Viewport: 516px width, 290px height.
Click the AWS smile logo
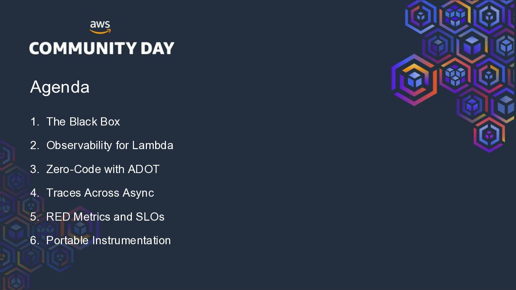[100, 28]
